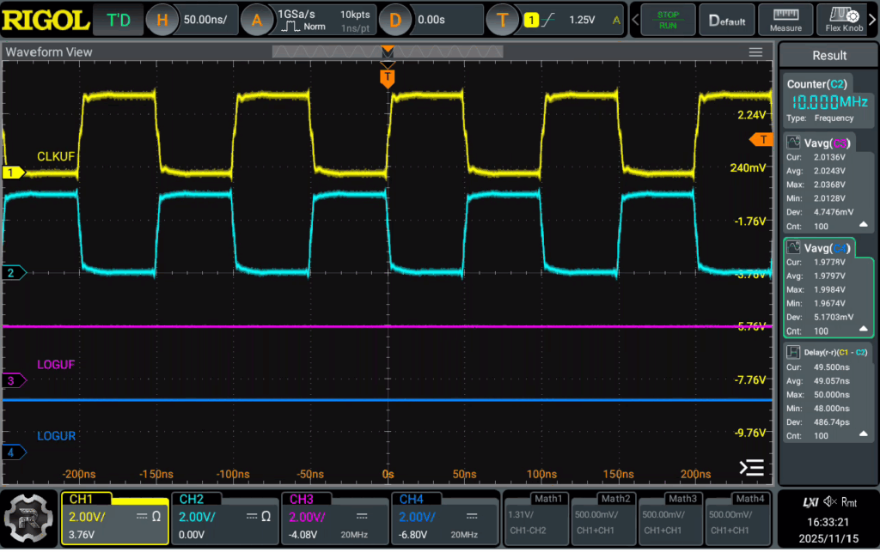Click channel 4 ground marker

(14, 452)
